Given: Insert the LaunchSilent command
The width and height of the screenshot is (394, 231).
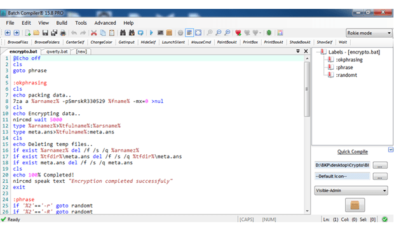Looking at the screenshot, I should coord(173,42).
